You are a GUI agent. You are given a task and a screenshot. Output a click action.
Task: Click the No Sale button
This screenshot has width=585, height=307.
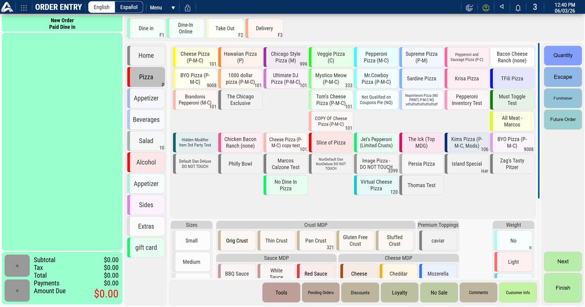[x=439, y=292]
